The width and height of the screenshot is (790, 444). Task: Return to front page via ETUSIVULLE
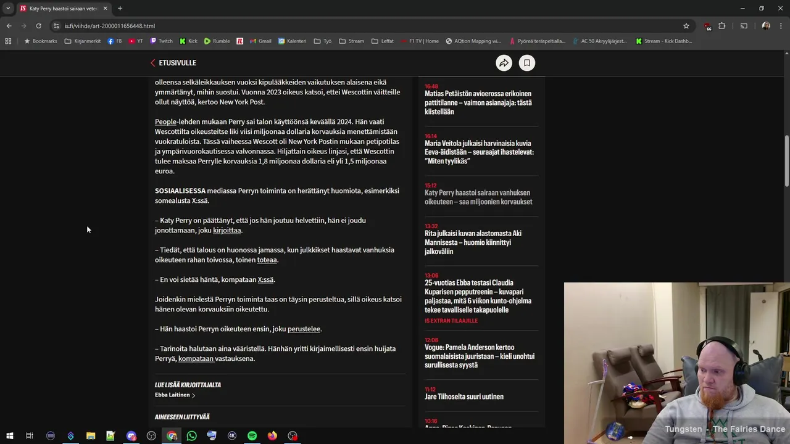[173, 63]
